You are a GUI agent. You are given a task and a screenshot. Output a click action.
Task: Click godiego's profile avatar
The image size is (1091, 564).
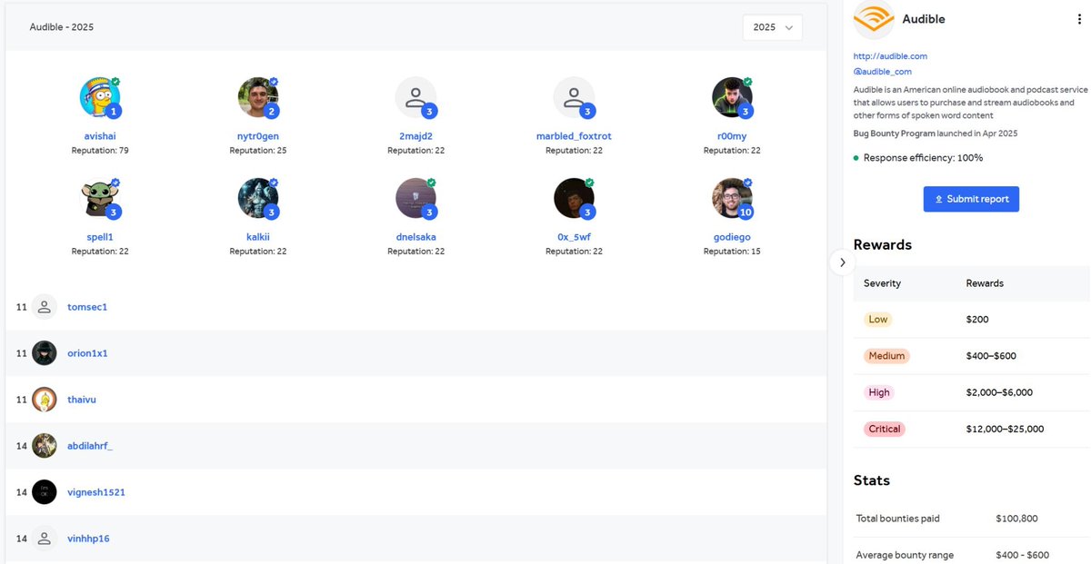[732, 198]
